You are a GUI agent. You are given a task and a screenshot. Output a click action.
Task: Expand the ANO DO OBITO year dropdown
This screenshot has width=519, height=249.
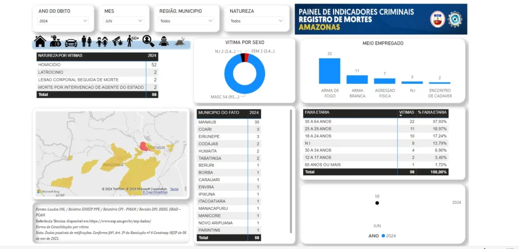point(63,21)
